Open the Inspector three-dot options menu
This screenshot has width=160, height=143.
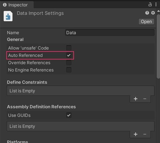[156, 4]
